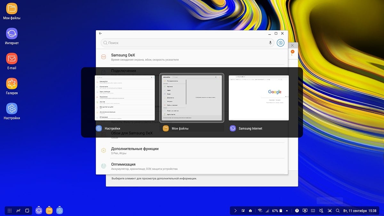This screenshot has height=216, width=384.
Task: Go back using the window's arrow button
Action: click(x=100, y=33)
